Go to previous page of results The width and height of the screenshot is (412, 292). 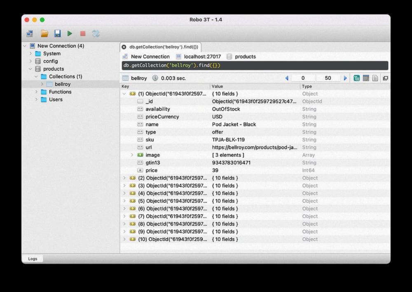[287, 78]
